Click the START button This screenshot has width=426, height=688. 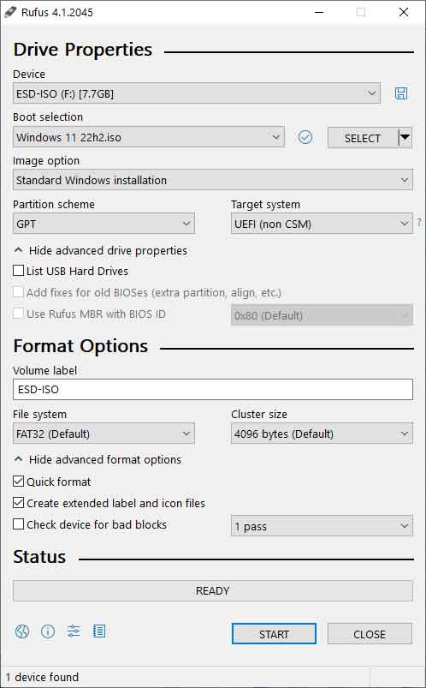click(274, 634)
